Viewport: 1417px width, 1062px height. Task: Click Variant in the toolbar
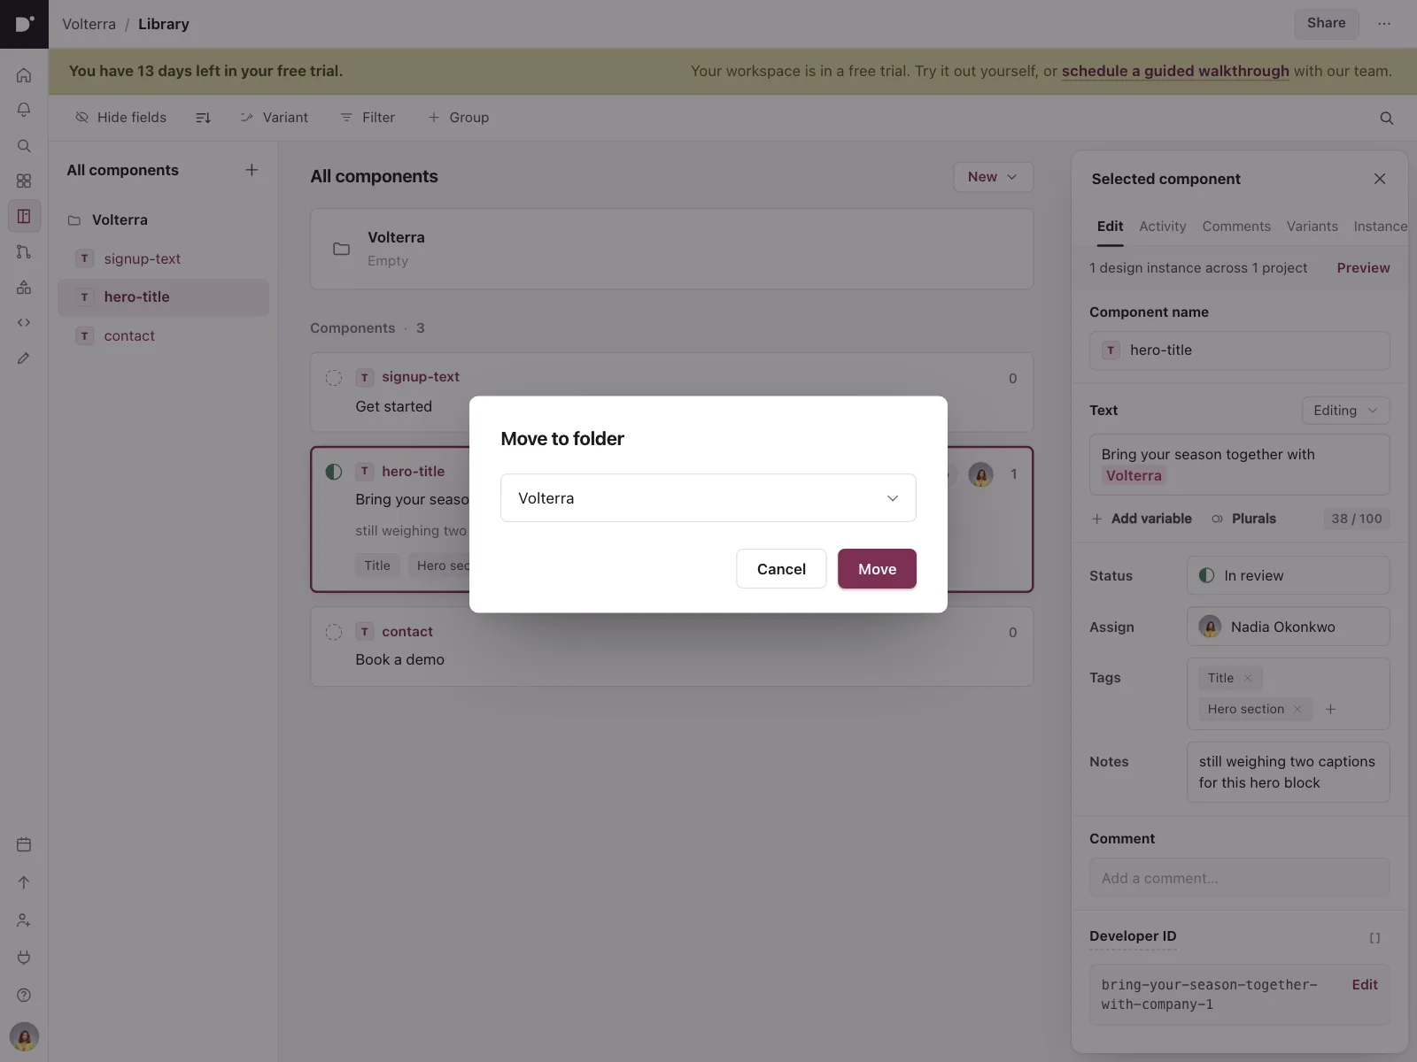pyautogui.click(x=275, y=118)
